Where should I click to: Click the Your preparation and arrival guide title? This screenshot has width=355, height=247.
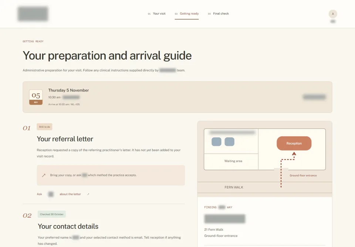[x=107, y=56]
